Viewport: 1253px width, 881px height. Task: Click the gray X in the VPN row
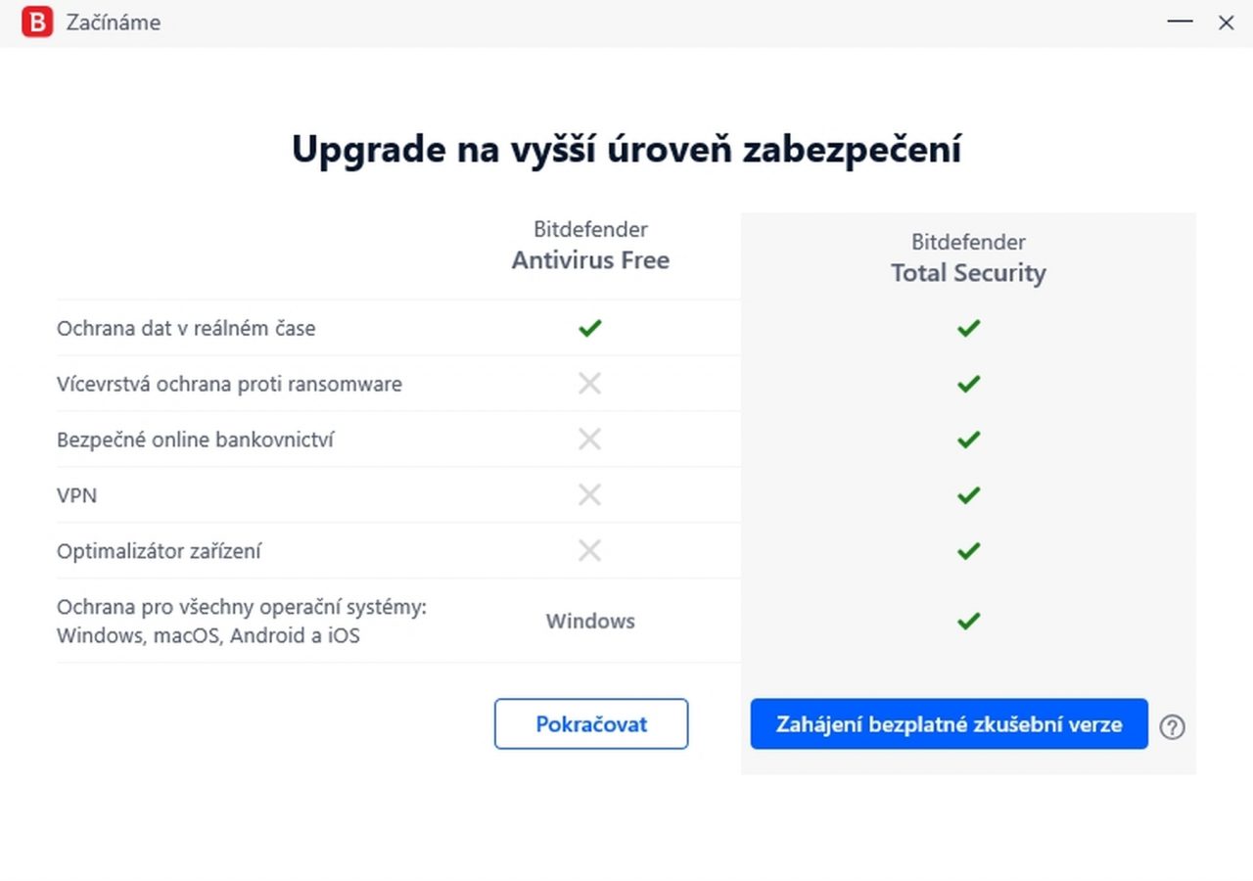tap(589, 495)
